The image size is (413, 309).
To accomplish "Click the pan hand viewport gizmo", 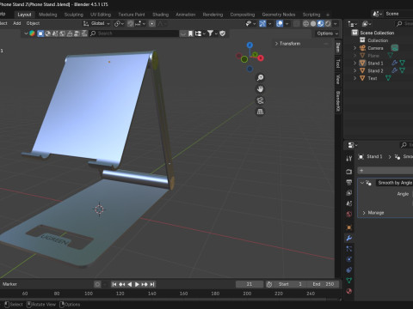I will (x=260, y=89).
